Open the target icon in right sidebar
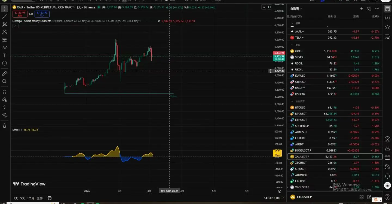The width and height of the screenshot is (392, 204). (x=387, y=139)
